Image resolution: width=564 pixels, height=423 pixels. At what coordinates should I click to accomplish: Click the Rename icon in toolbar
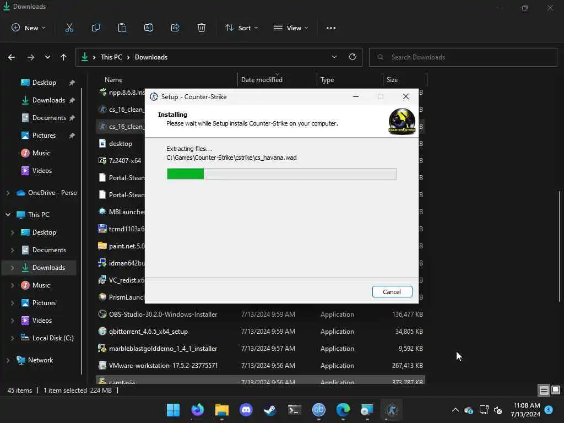149,28
